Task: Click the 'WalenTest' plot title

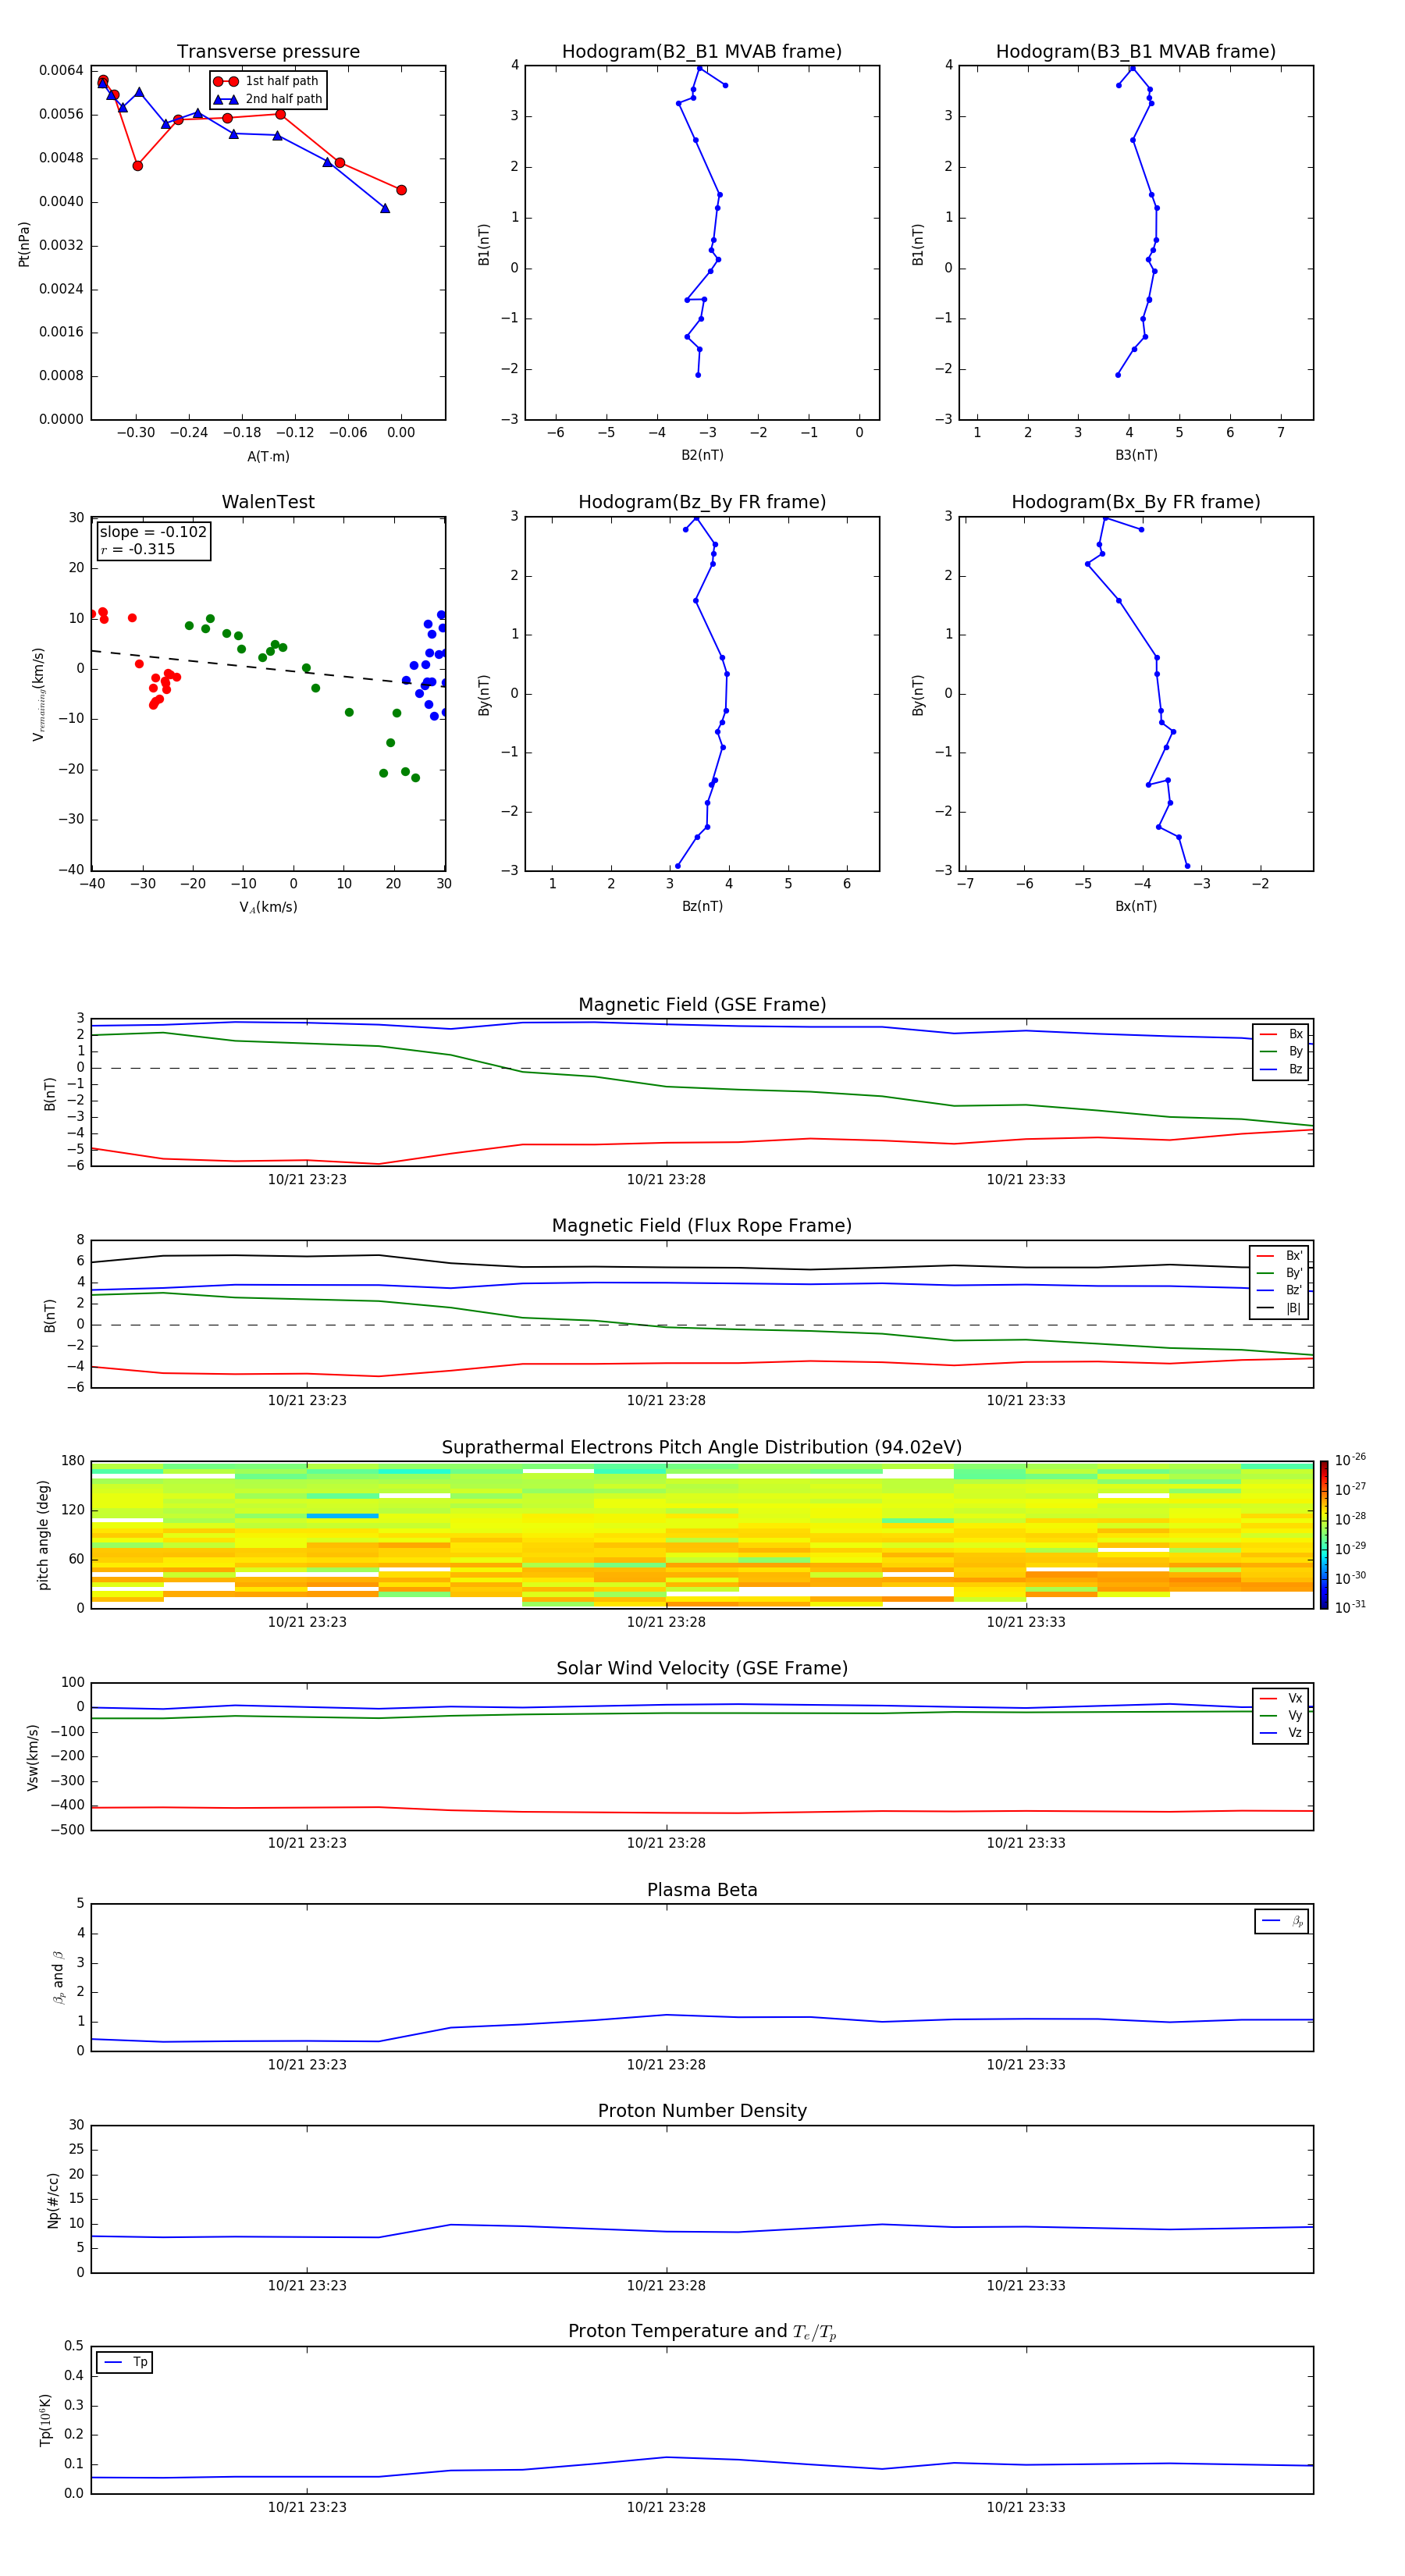Action: coord(268,502)
